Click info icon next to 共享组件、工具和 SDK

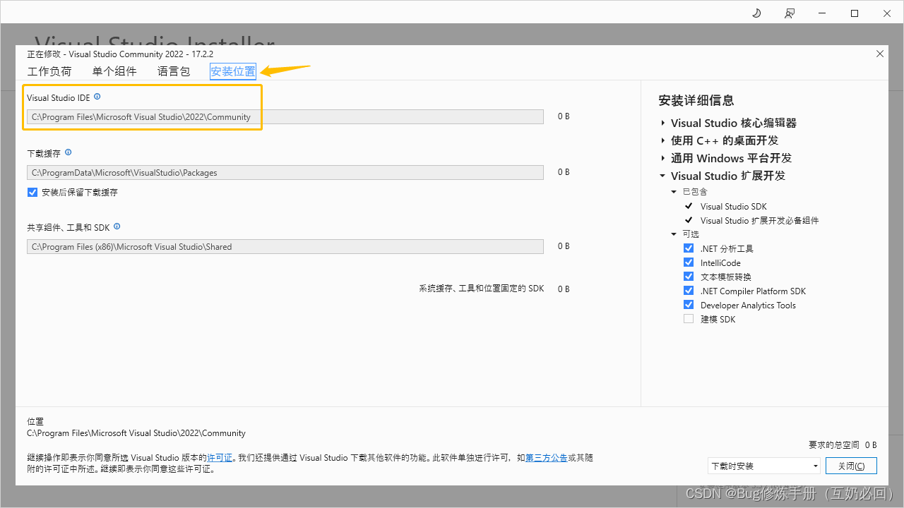pyautogui.click(x=117, y=226)
